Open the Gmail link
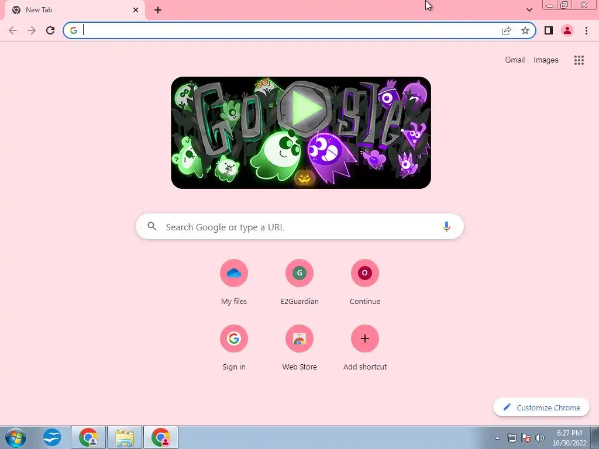Screen dimensions: 599x449 tap(515, 60)
